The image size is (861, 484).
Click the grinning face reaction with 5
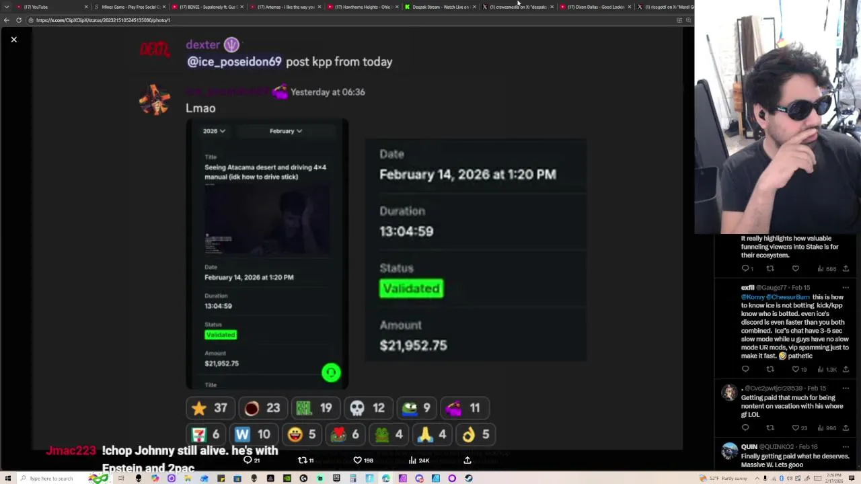pyautogui.click(x=301, y=434)
